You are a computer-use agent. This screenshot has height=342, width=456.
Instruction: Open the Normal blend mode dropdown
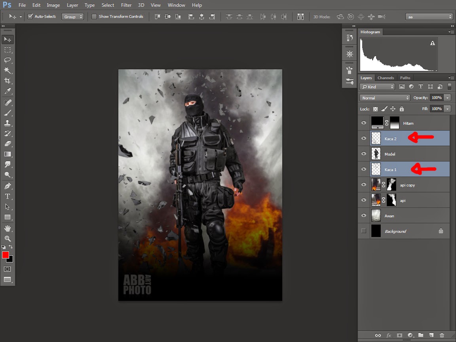385,98
